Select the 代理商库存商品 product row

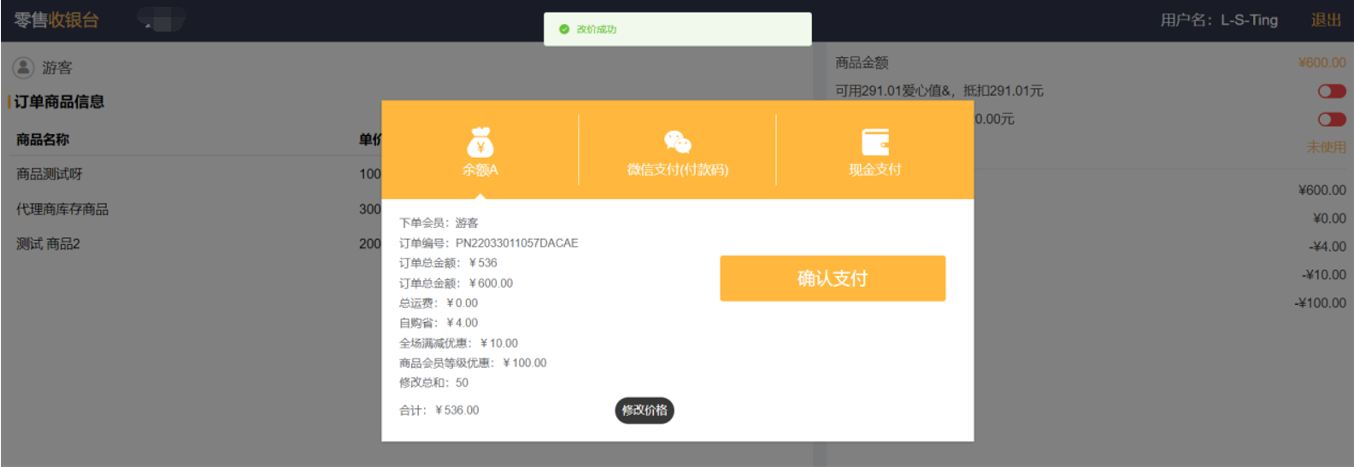(x=198, y=209)
